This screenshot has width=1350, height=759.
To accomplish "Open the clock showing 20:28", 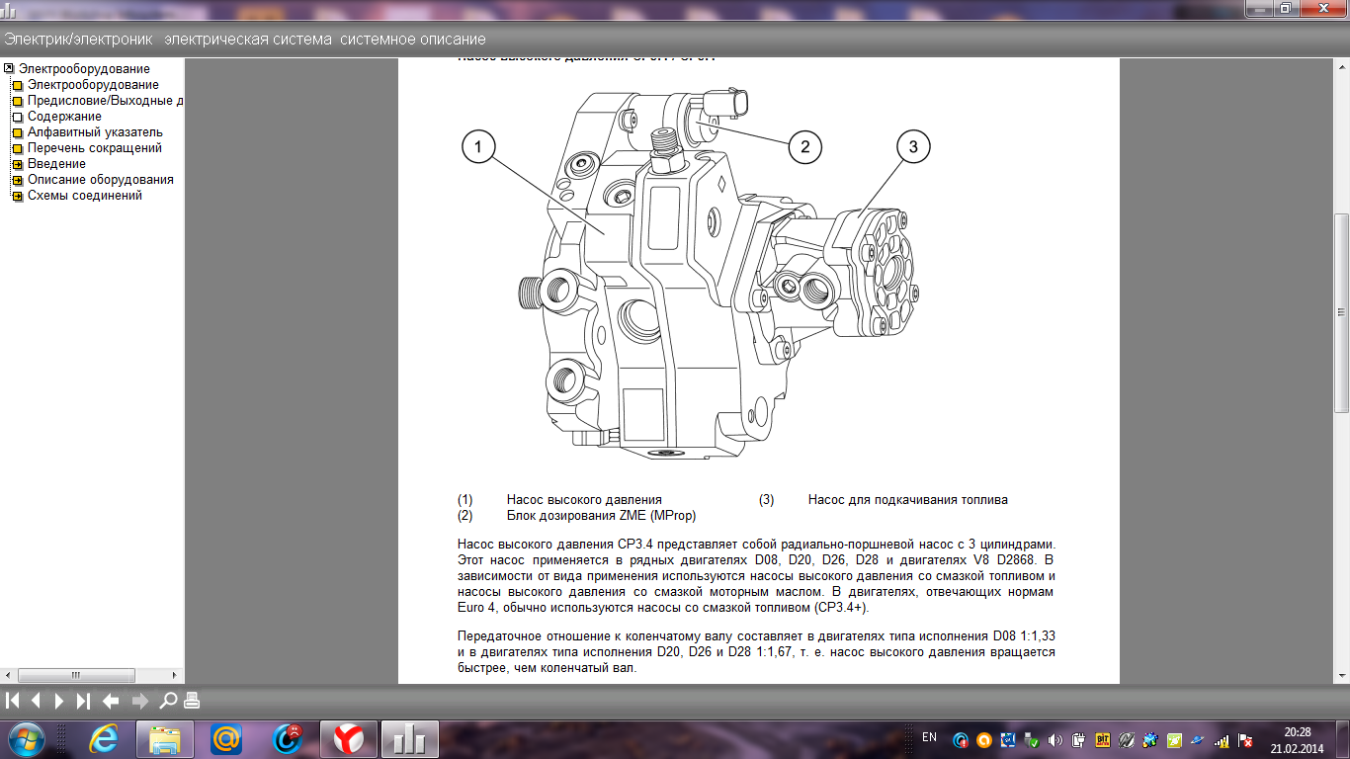I will (1297, 739).
